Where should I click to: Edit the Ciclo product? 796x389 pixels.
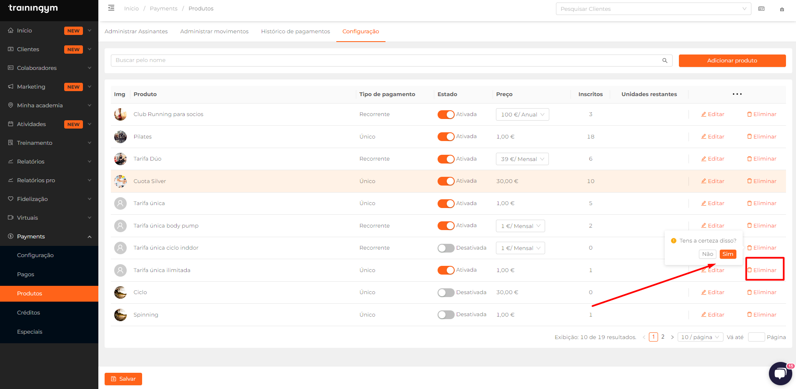[x=713, y=292]
